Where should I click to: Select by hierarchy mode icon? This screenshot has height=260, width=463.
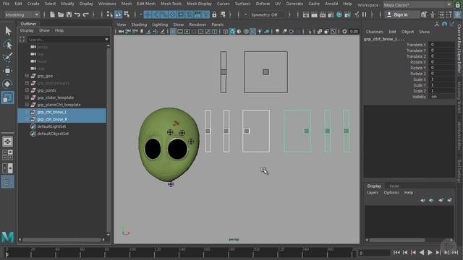(109, 14)
